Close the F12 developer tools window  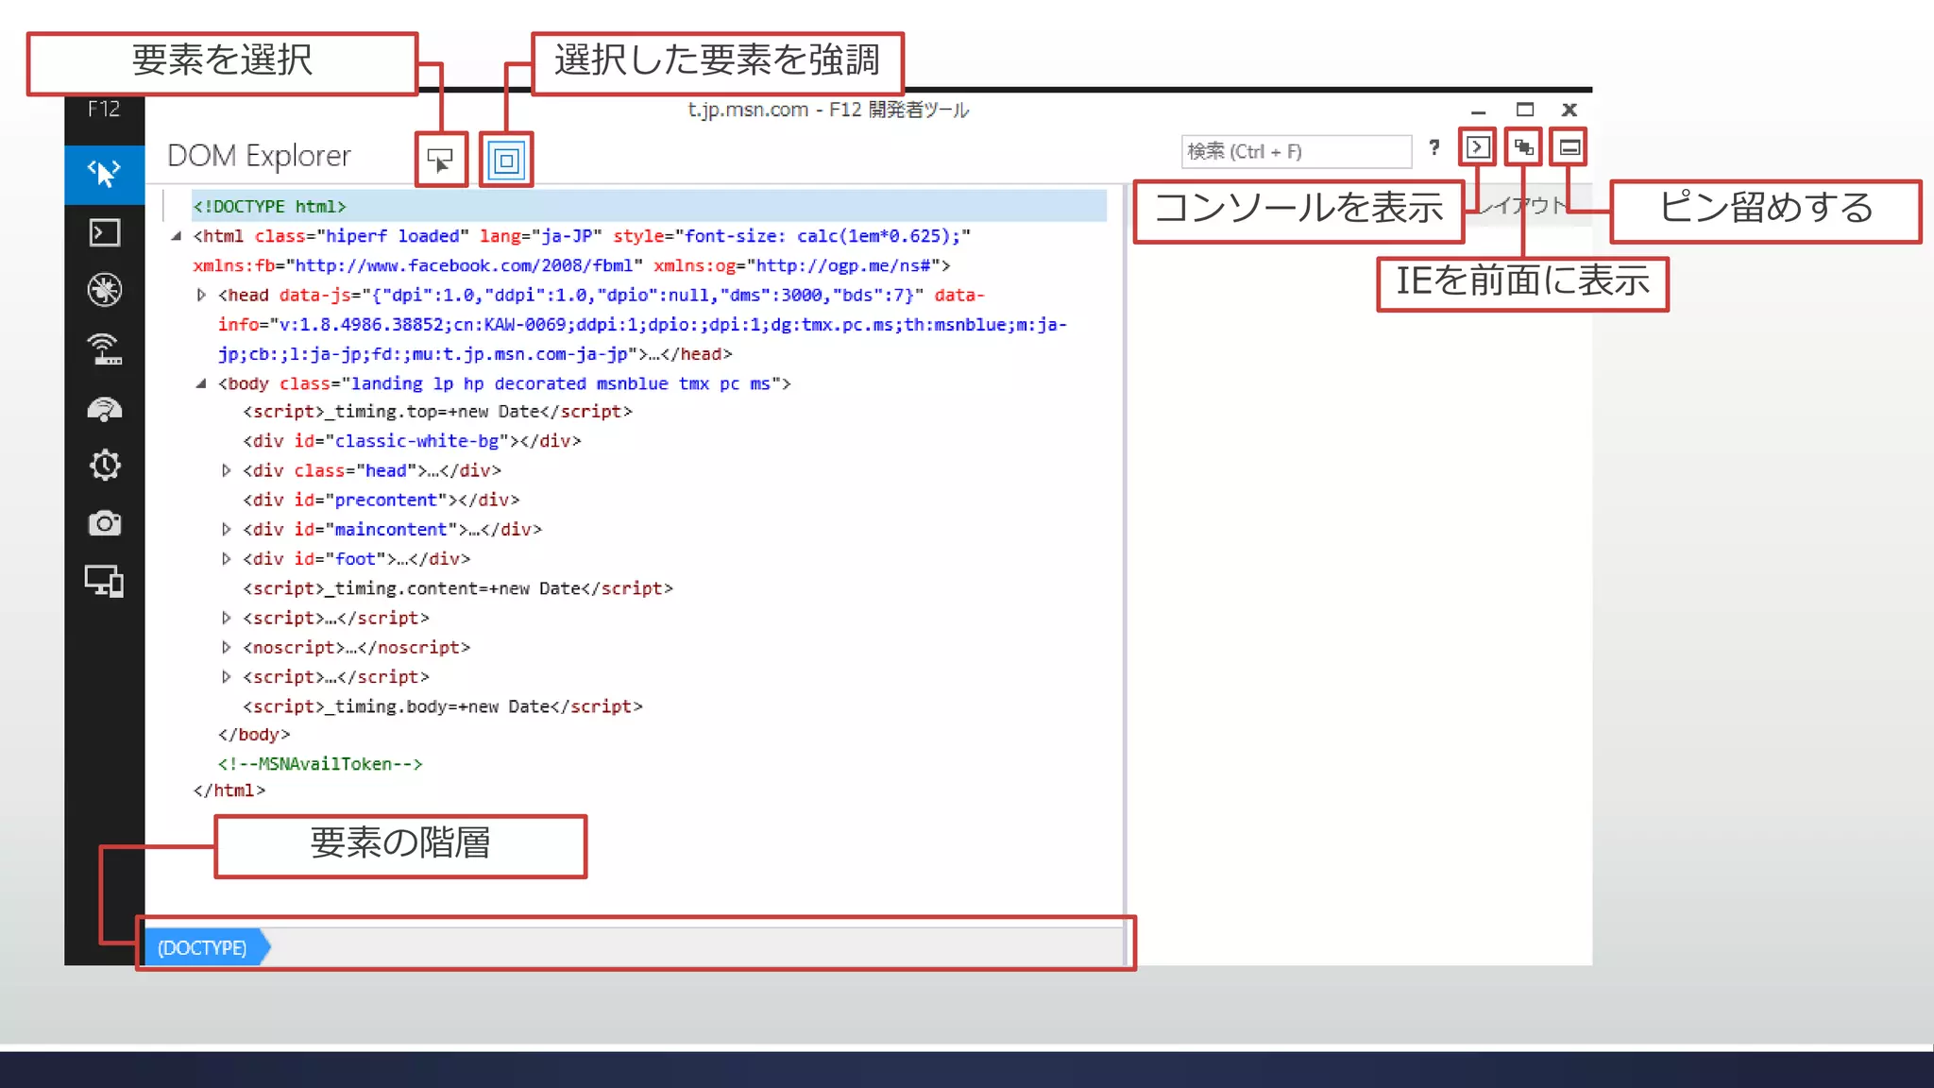1569,110
